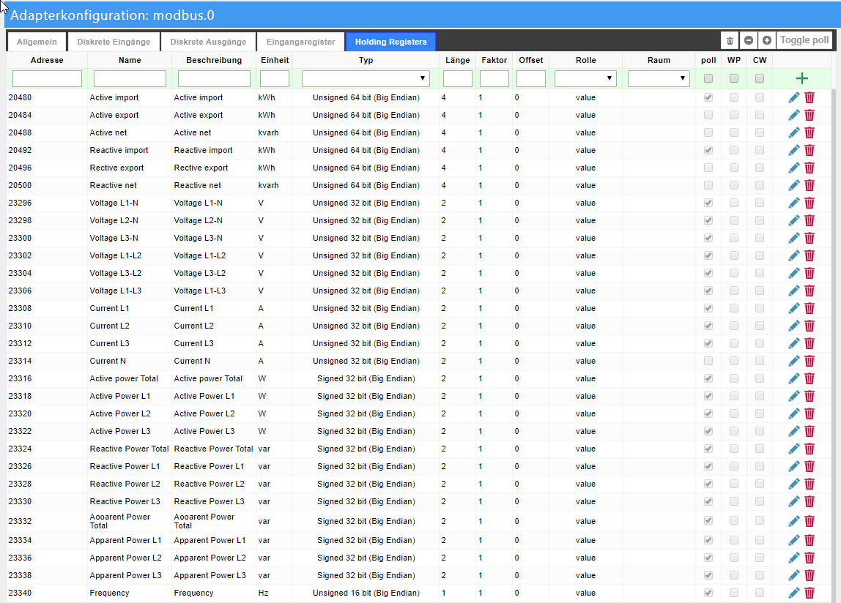
Task: Switch to the Diskrete Eingänge tab
Action: click(x=114, y=42)
